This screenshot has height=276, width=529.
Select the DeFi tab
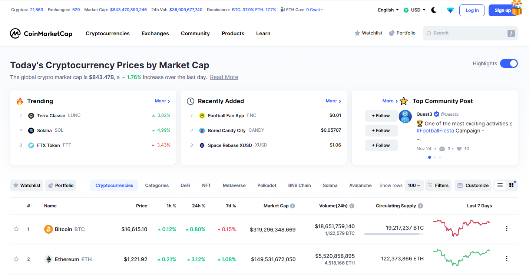(185, 185)
